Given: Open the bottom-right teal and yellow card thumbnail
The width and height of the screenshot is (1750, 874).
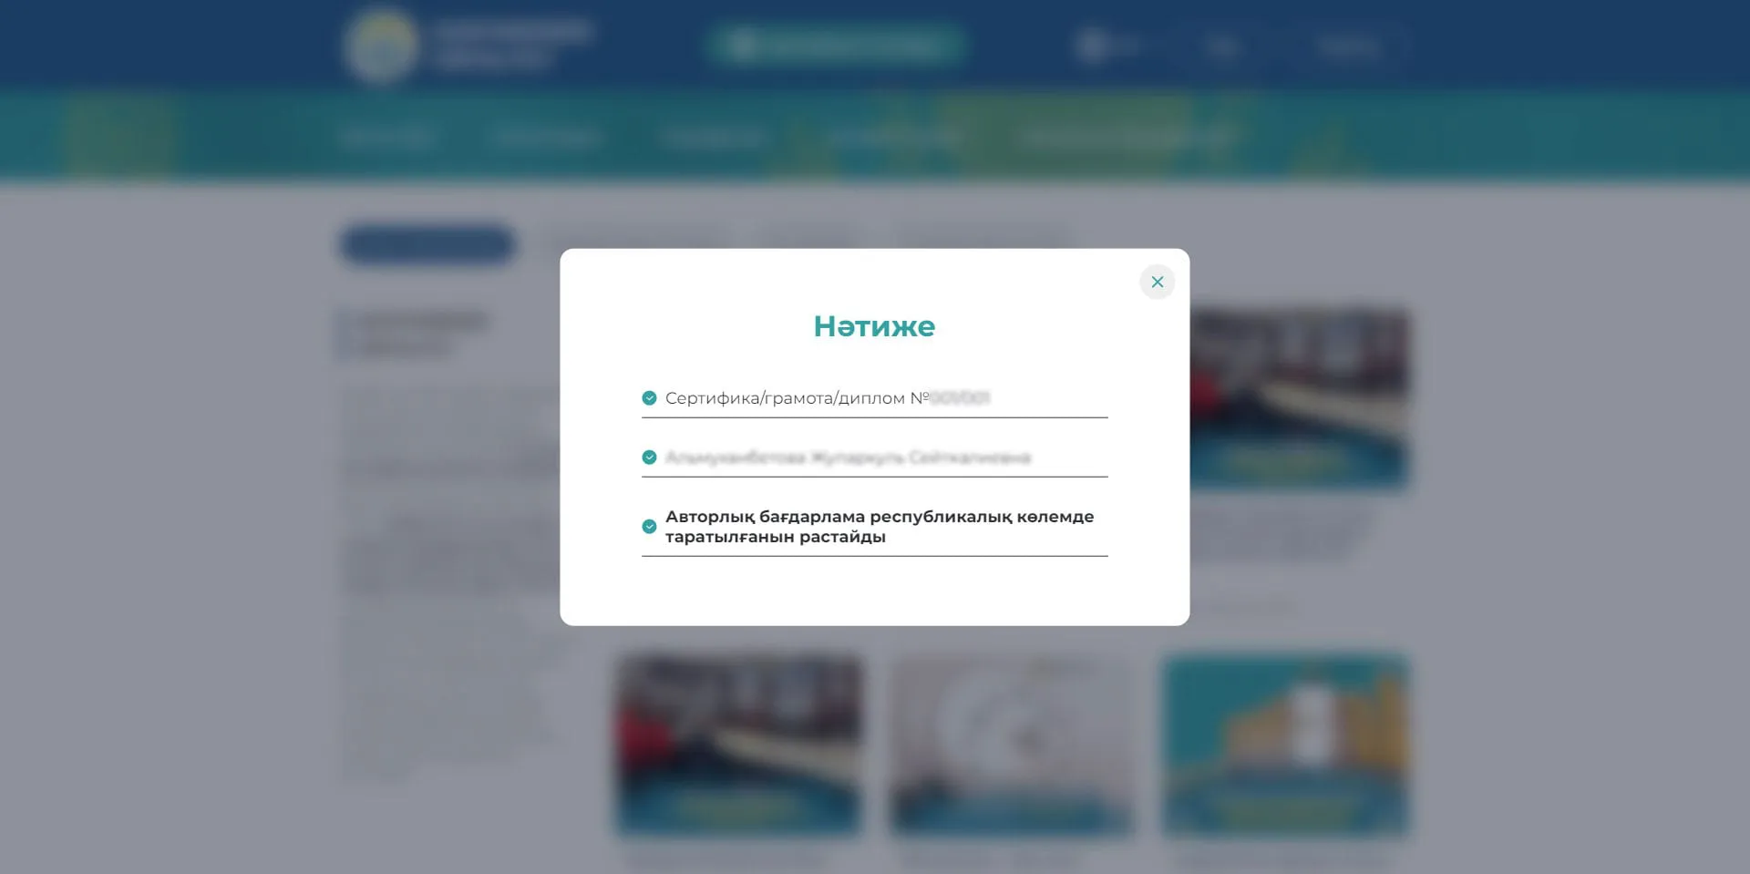Looking at the screenshot, I should (x=1285, y=745).
